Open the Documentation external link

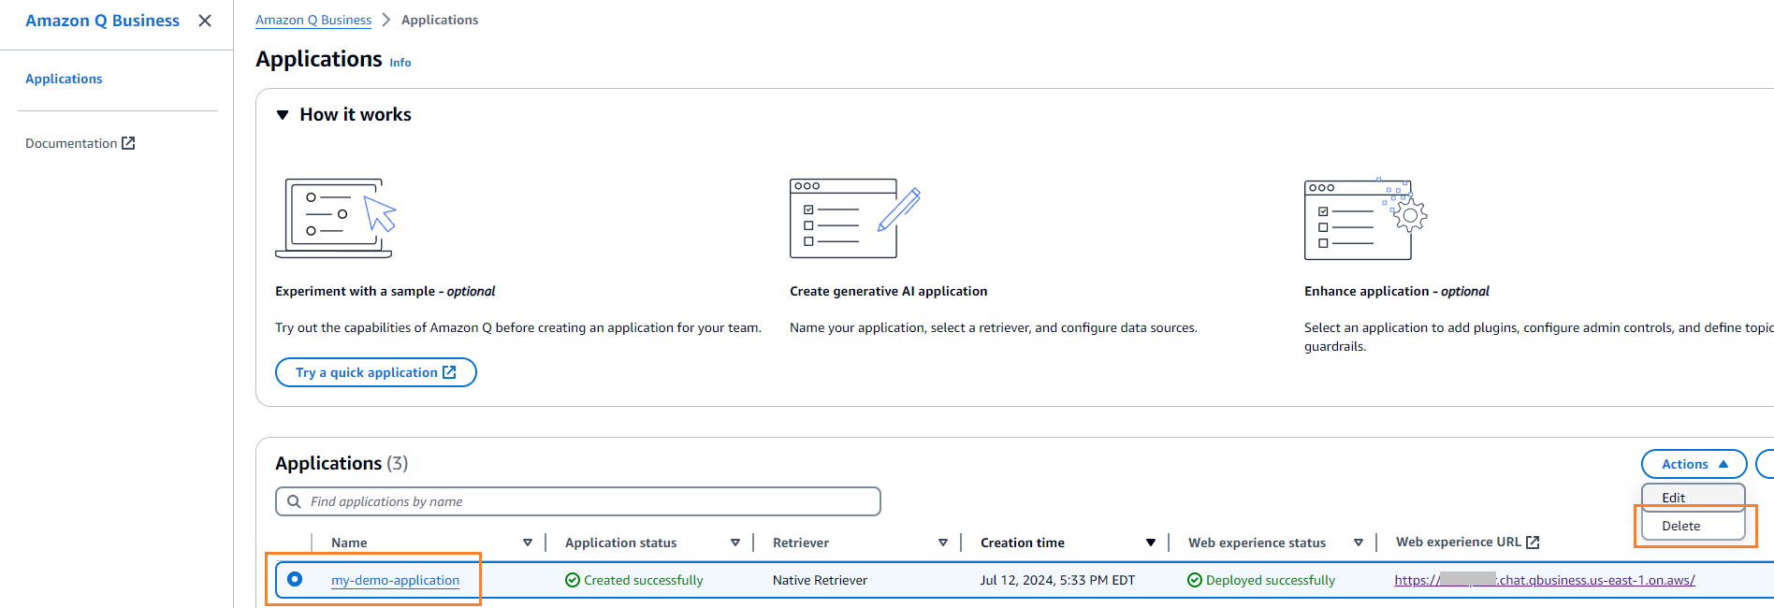80,143
